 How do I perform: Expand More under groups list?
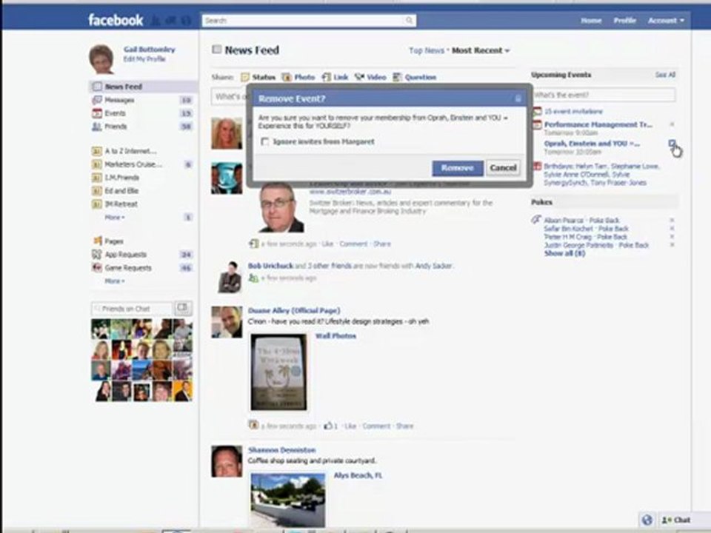click(x=114, y=218)
